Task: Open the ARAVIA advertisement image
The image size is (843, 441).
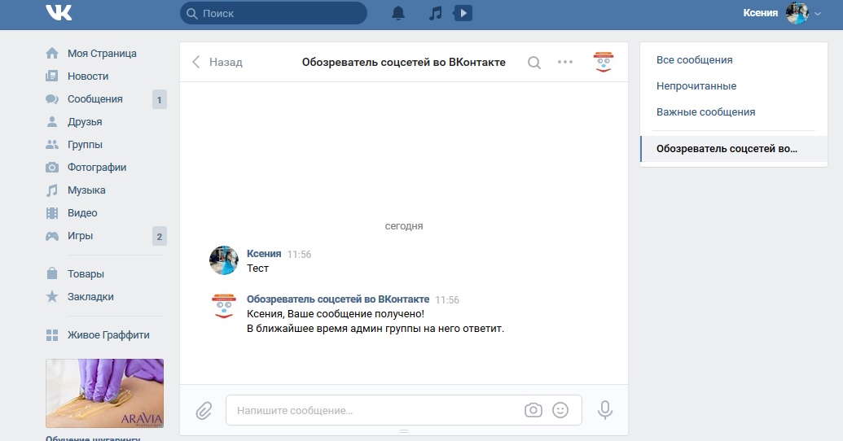Action: click(105, 393)
